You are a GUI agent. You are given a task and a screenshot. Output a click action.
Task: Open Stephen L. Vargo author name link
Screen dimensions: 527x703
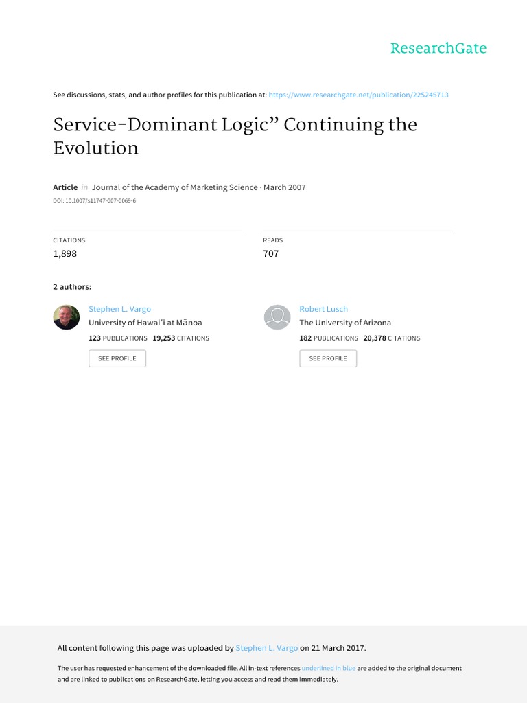click(x=119, y=309)
